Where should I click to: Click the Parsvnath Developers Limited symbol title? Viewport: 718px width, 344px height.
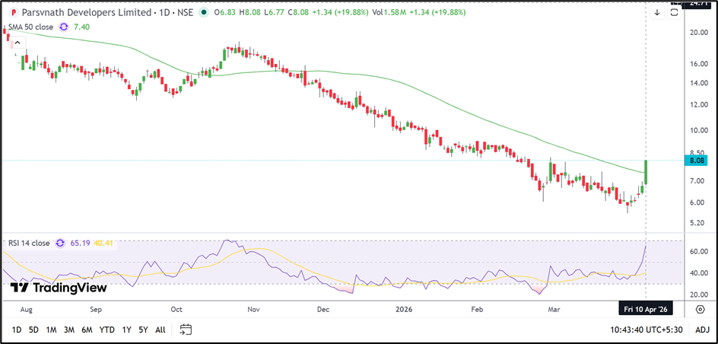[x=84, y=13]
